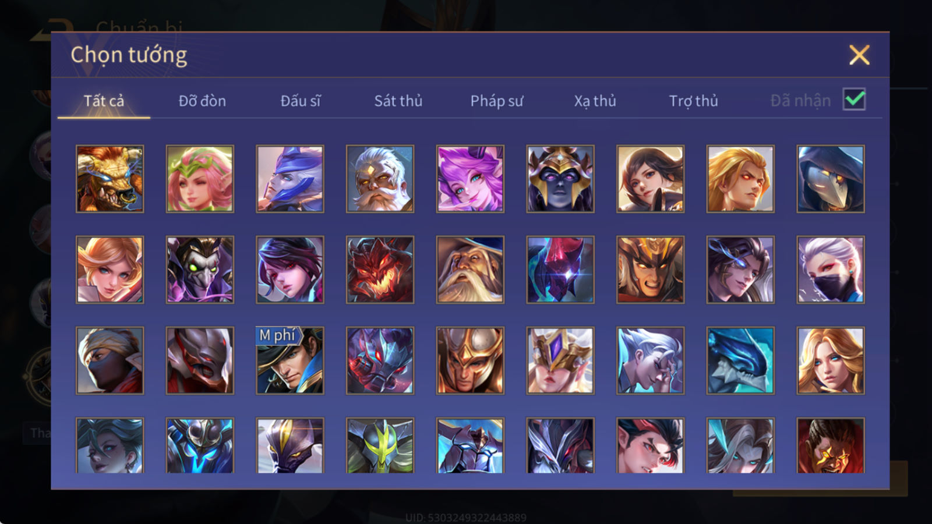Choose the old wizard with grey hat

470,270
